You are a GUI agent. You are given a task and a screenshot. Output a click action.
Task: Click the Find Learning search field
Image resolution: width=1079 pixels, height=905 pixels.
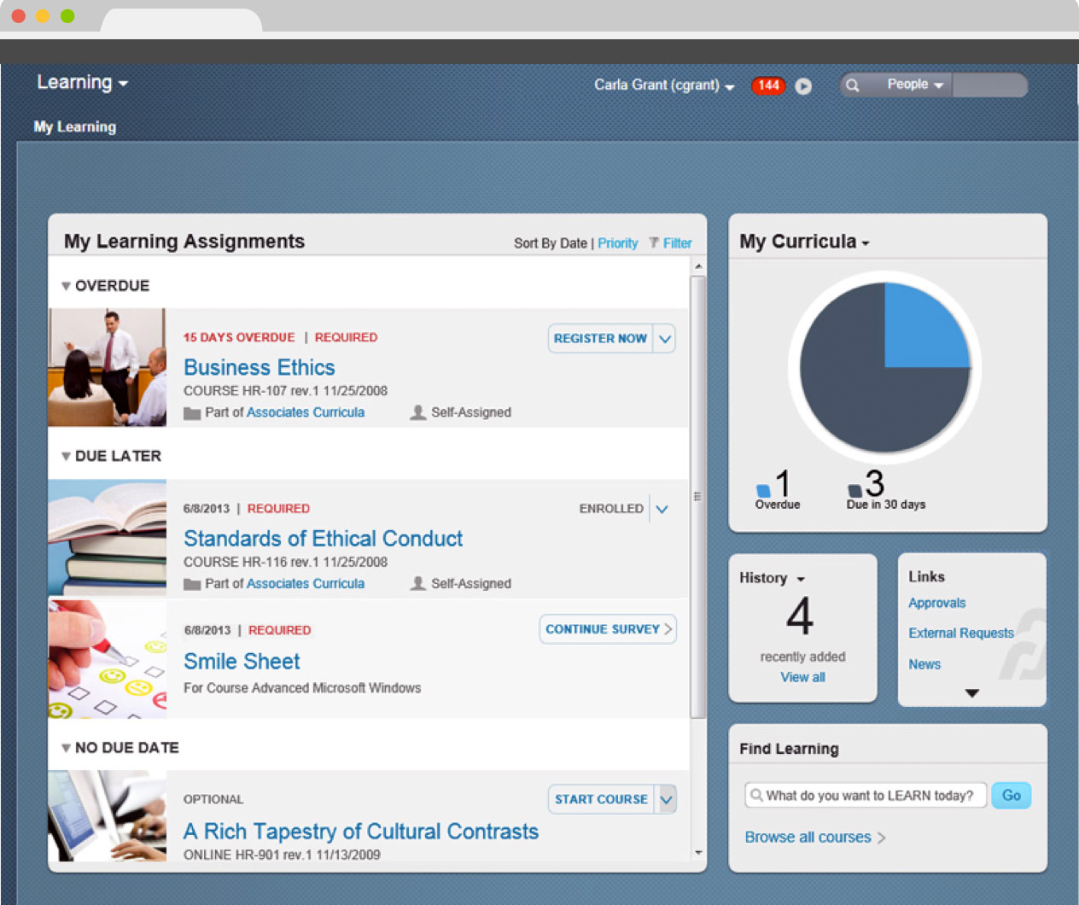tap(866, 796)
